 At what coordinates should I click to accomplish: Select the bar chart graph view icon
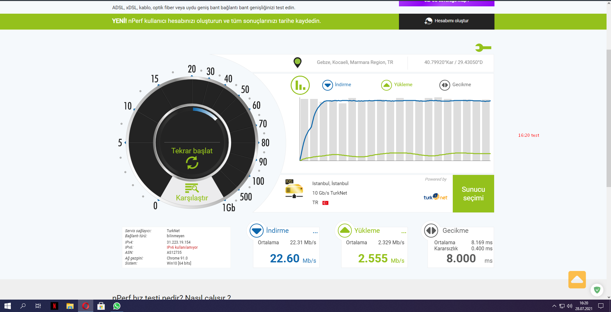point(300,85)
